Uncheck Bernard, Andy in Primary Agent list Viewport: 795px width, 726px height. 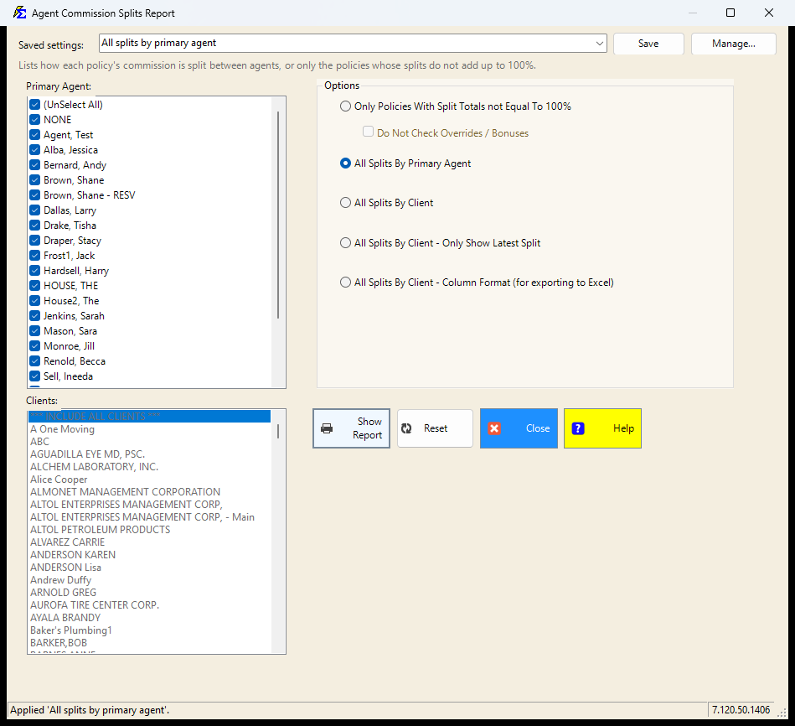[34, 165]
